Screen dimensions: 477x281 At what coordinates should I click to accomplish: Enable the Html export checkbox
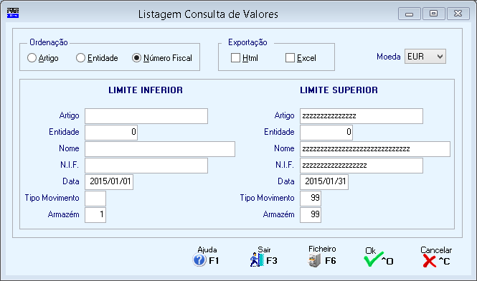[x=235, y=58]
